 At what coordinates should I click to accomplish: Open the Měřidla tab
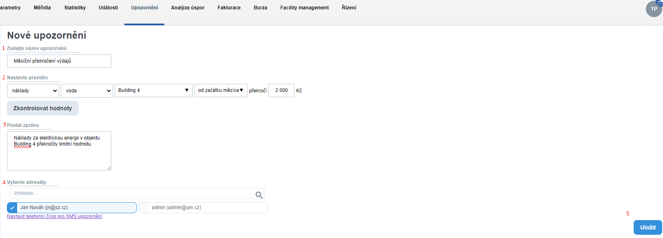click(x=42, y=8)
